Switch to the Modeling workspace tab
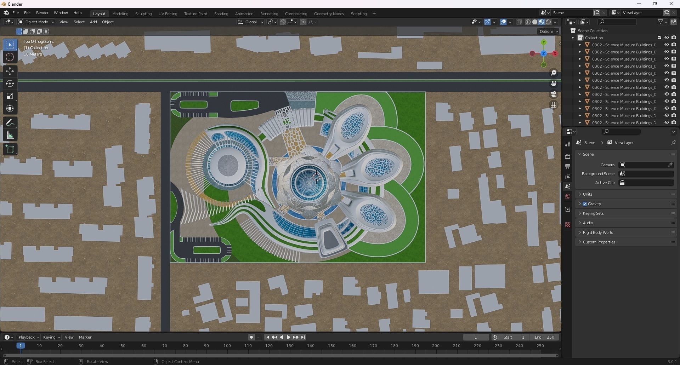This screenshot has height=368, width=680. point(120,14)
